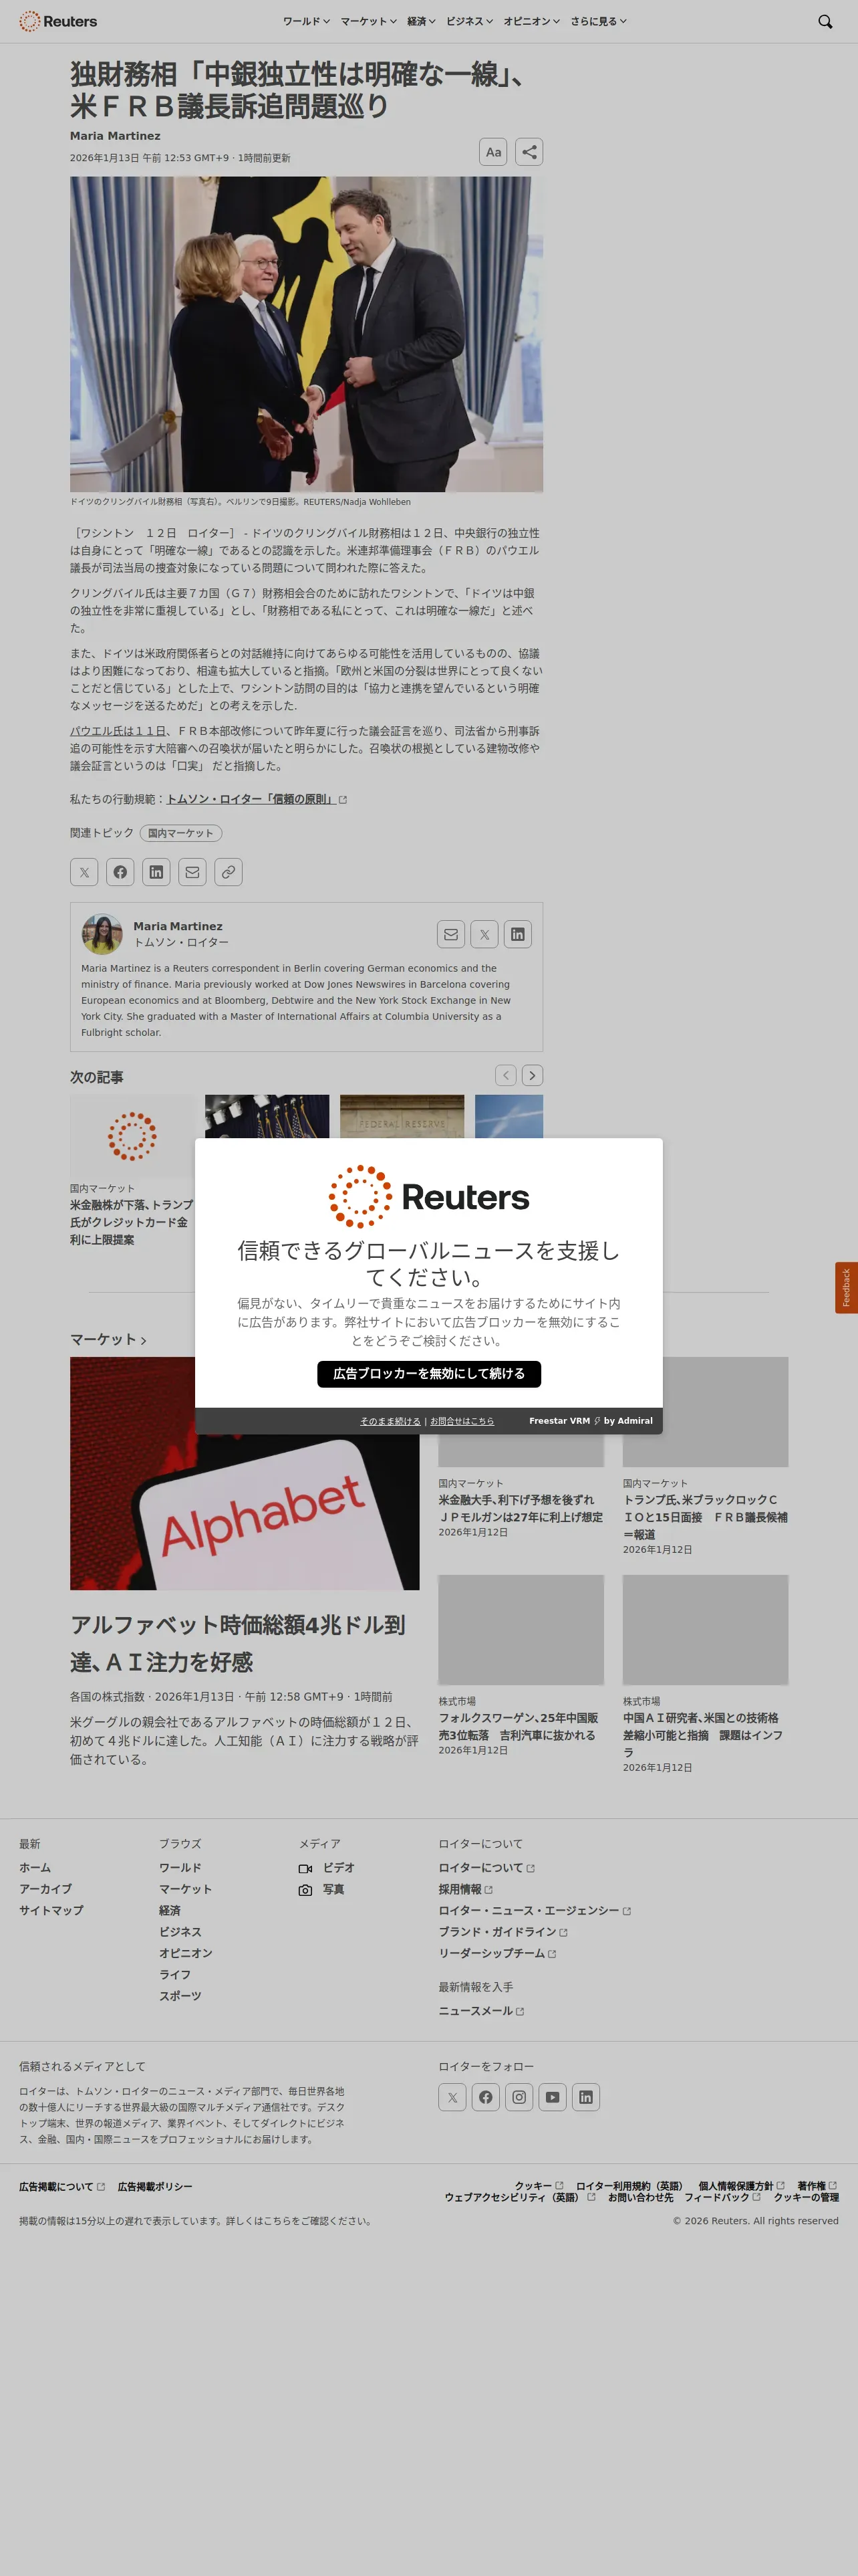Open 米金融株が下落 next article card
The height and width of the screenshot is (2576, 858).
point(132,1222)
